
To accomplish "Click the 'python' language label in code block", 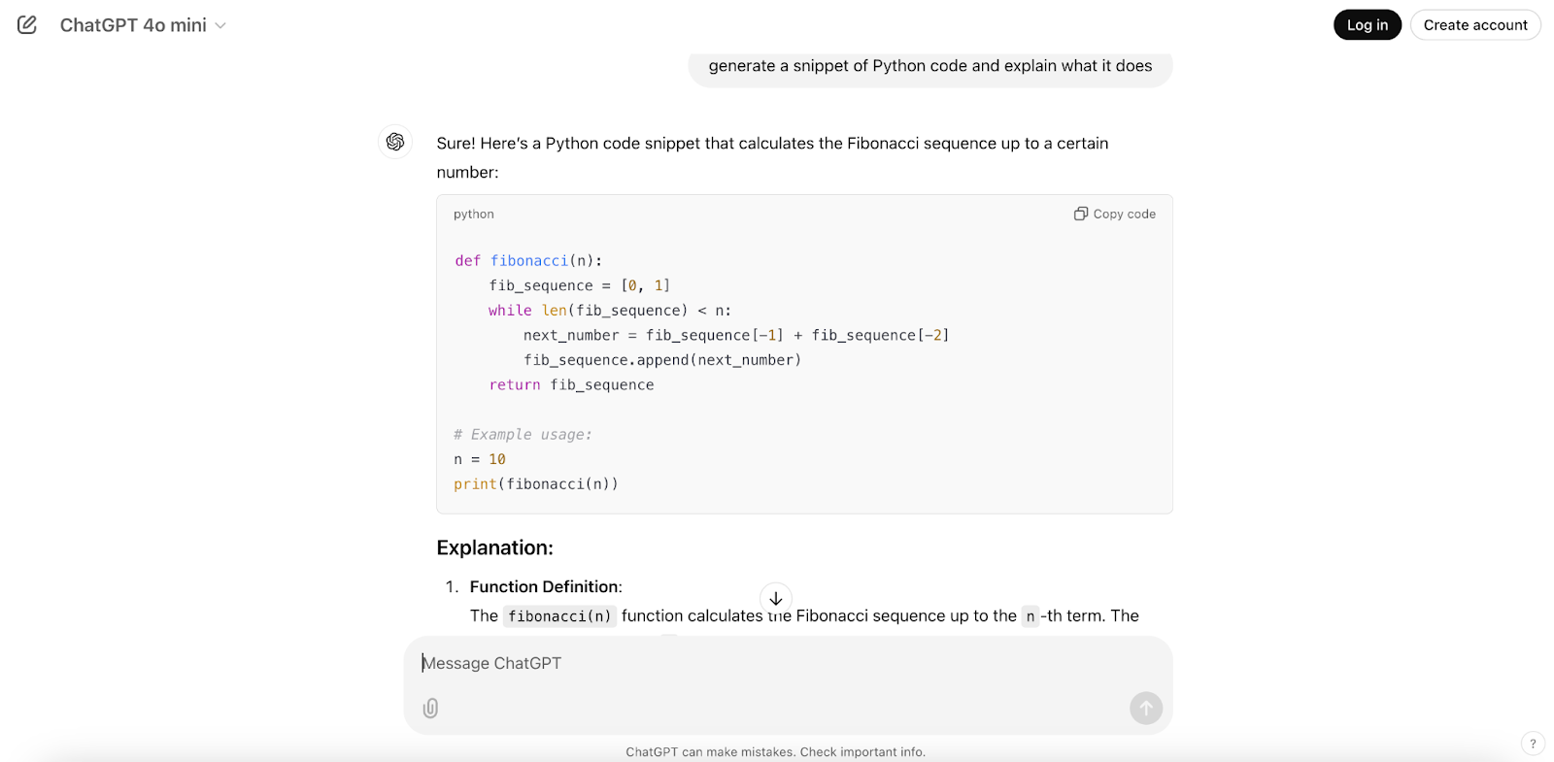I will [x=474, y=215].
